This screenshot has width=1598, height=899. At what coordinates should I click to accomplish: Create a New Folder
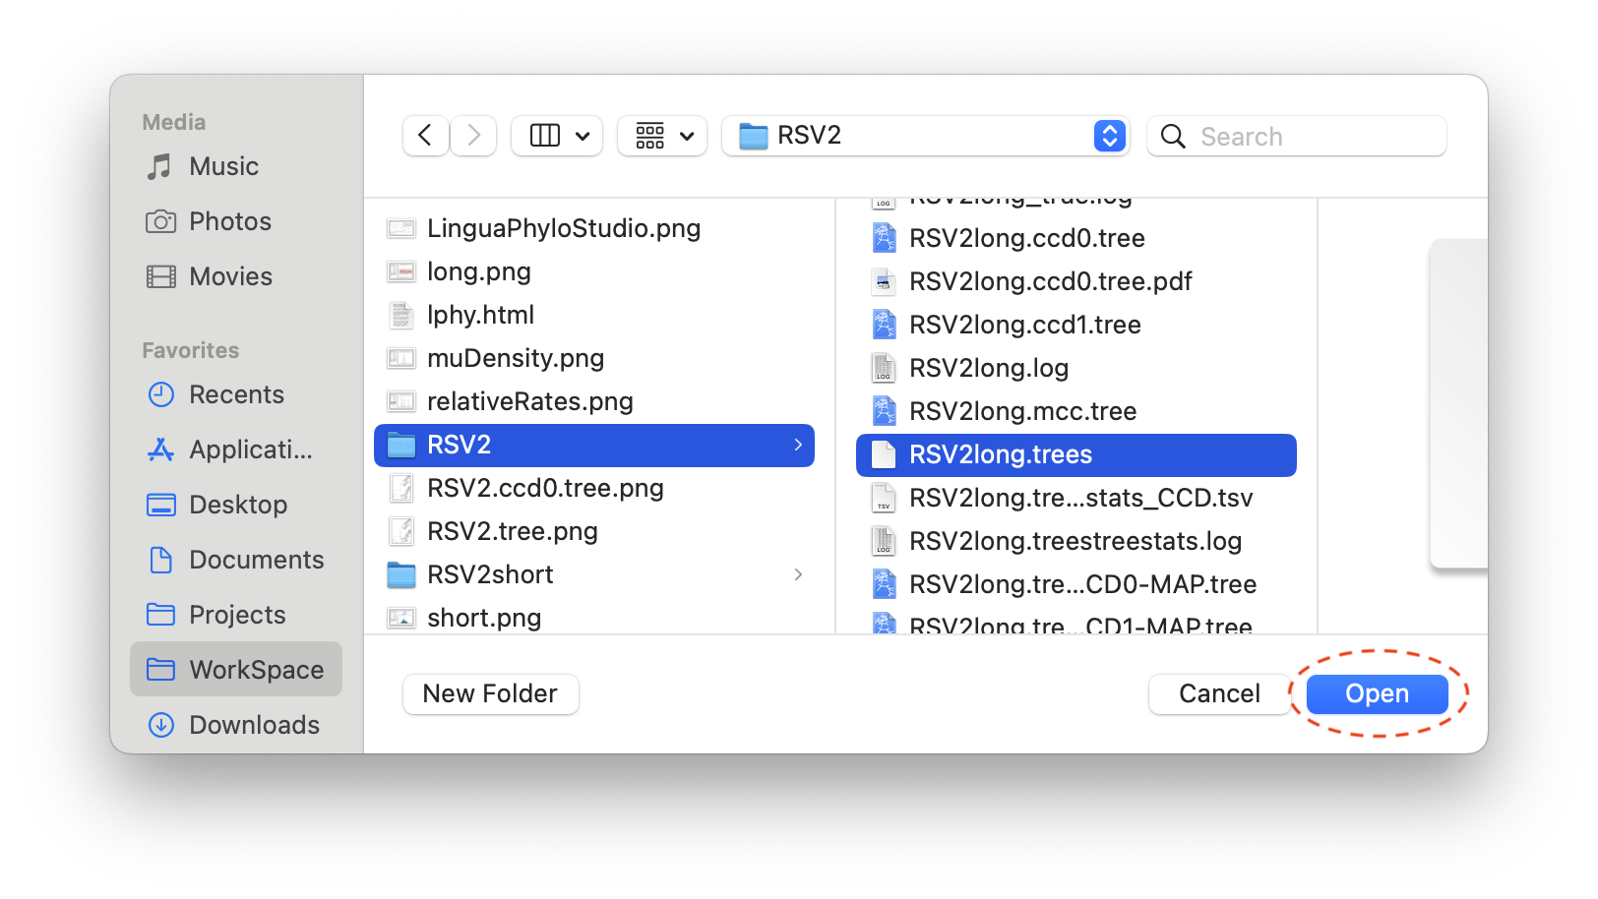(x=490, y=693)
